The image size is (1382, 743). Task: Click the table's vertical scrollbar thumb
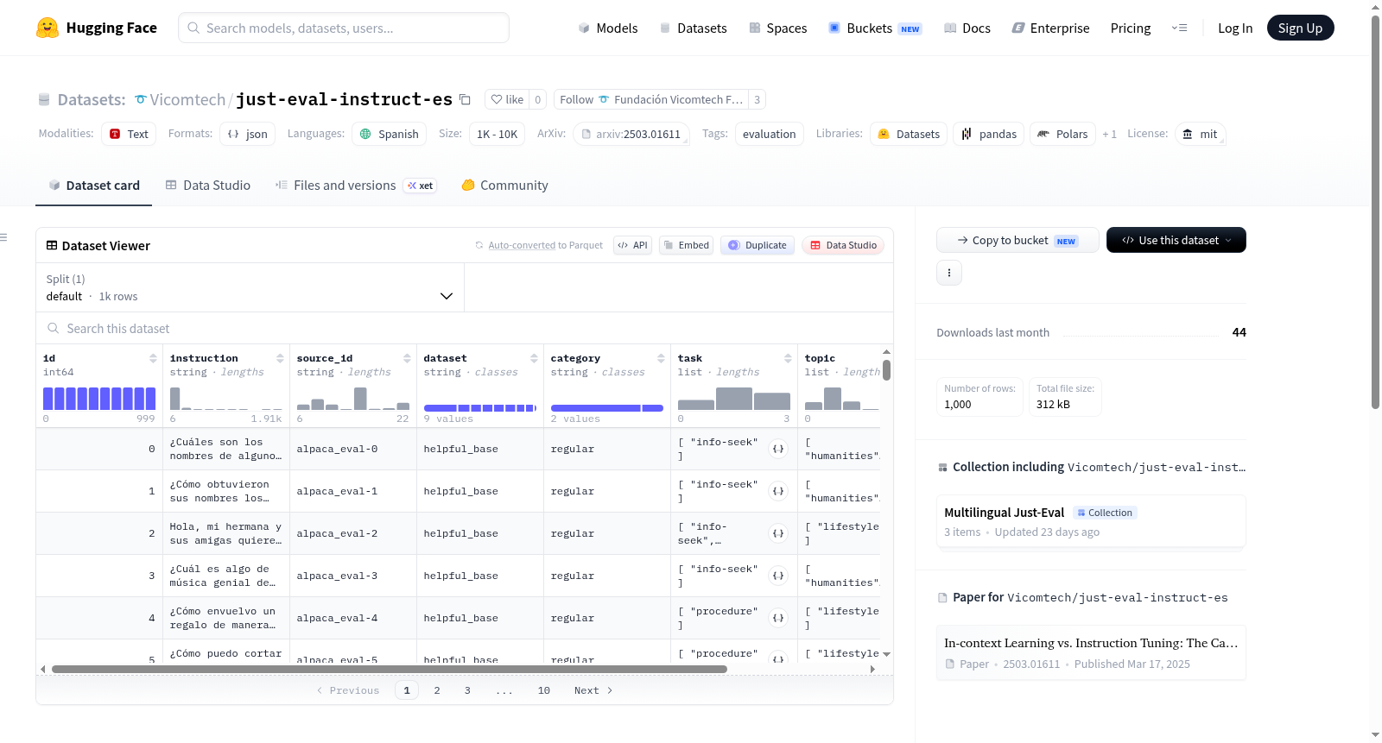click(x=886, y=370)
